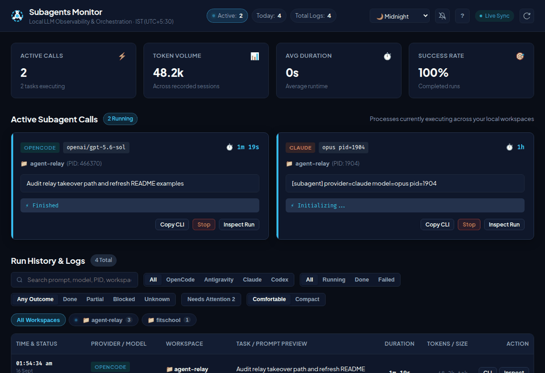Select Any Outcome filter

35,299
